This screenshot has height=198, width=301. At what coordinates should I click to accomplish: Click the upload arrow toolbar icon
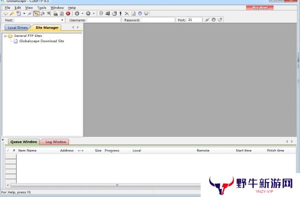pyautogui.click(x=88, y=13)
